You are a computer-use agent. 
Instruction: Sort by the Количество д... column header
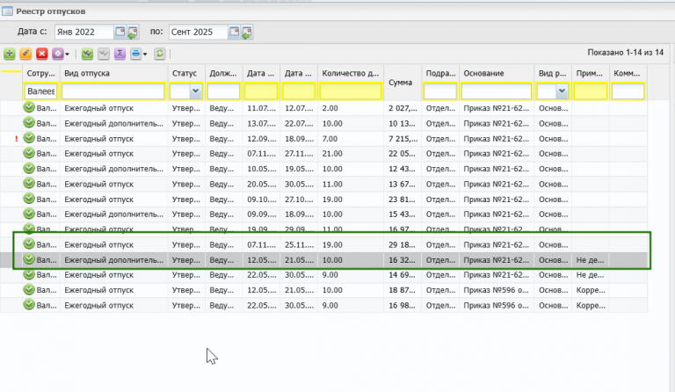point(351,73)
